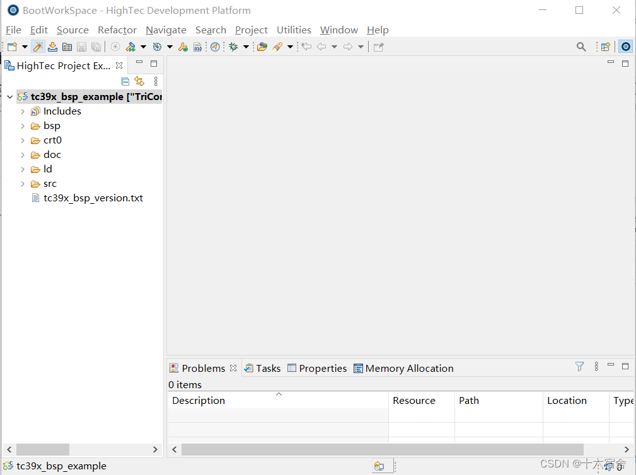The image size is (636, 475).
Task: Open dropdown arrow next to Build hammer
Action: [x=143, y=47]
